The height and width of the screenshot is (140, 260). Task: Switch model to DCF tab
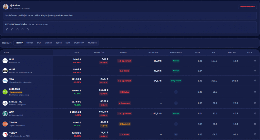pos(39,43)
